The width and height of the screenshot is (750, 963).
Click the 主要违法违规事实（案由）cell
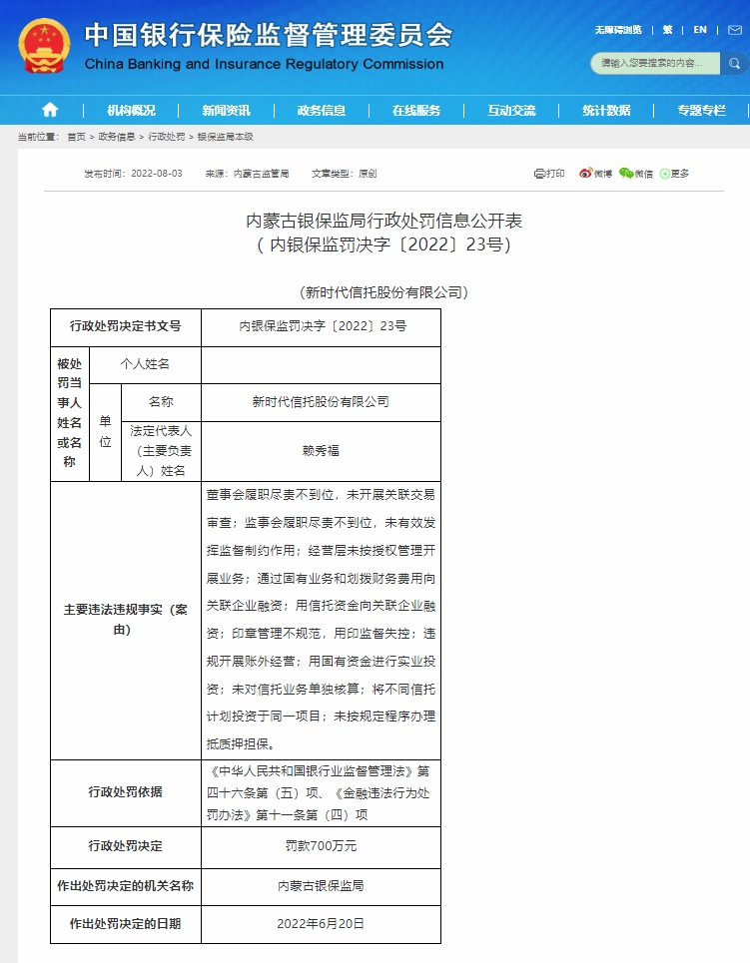click(x=126, y=620)
